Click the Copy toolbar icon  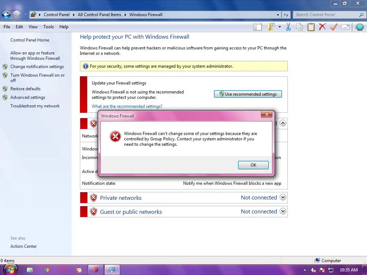pyautogui.click(x=299, y=27)
